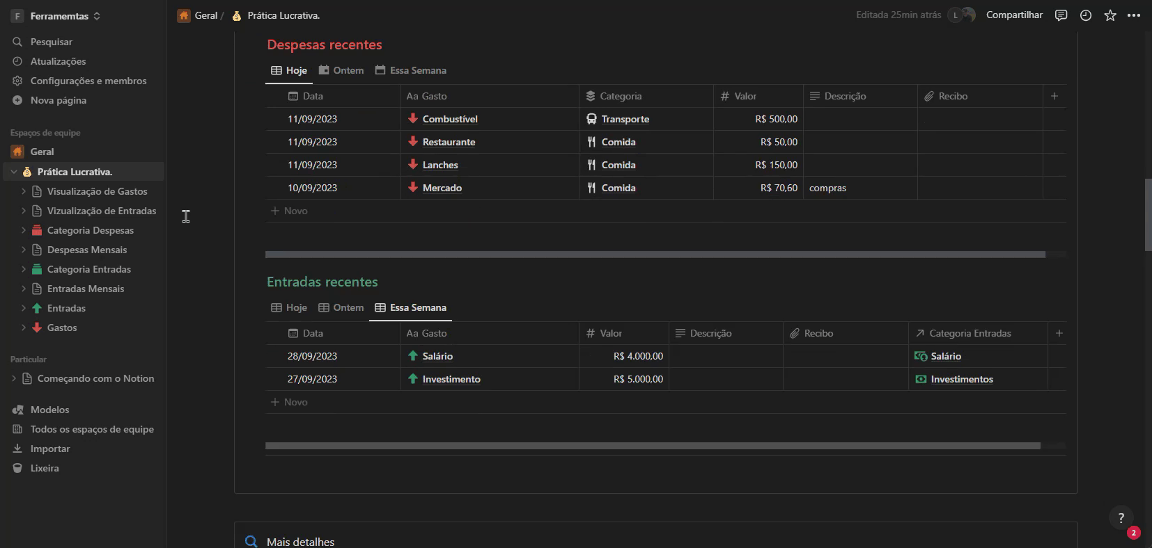Open the Combustível expense entry
Screen dimensions: 1152x548
tap(450, 119)
